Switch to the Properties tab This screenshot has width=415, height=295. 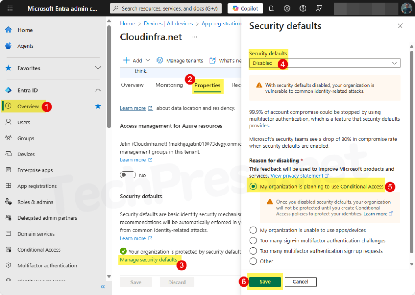coord(207,85)
